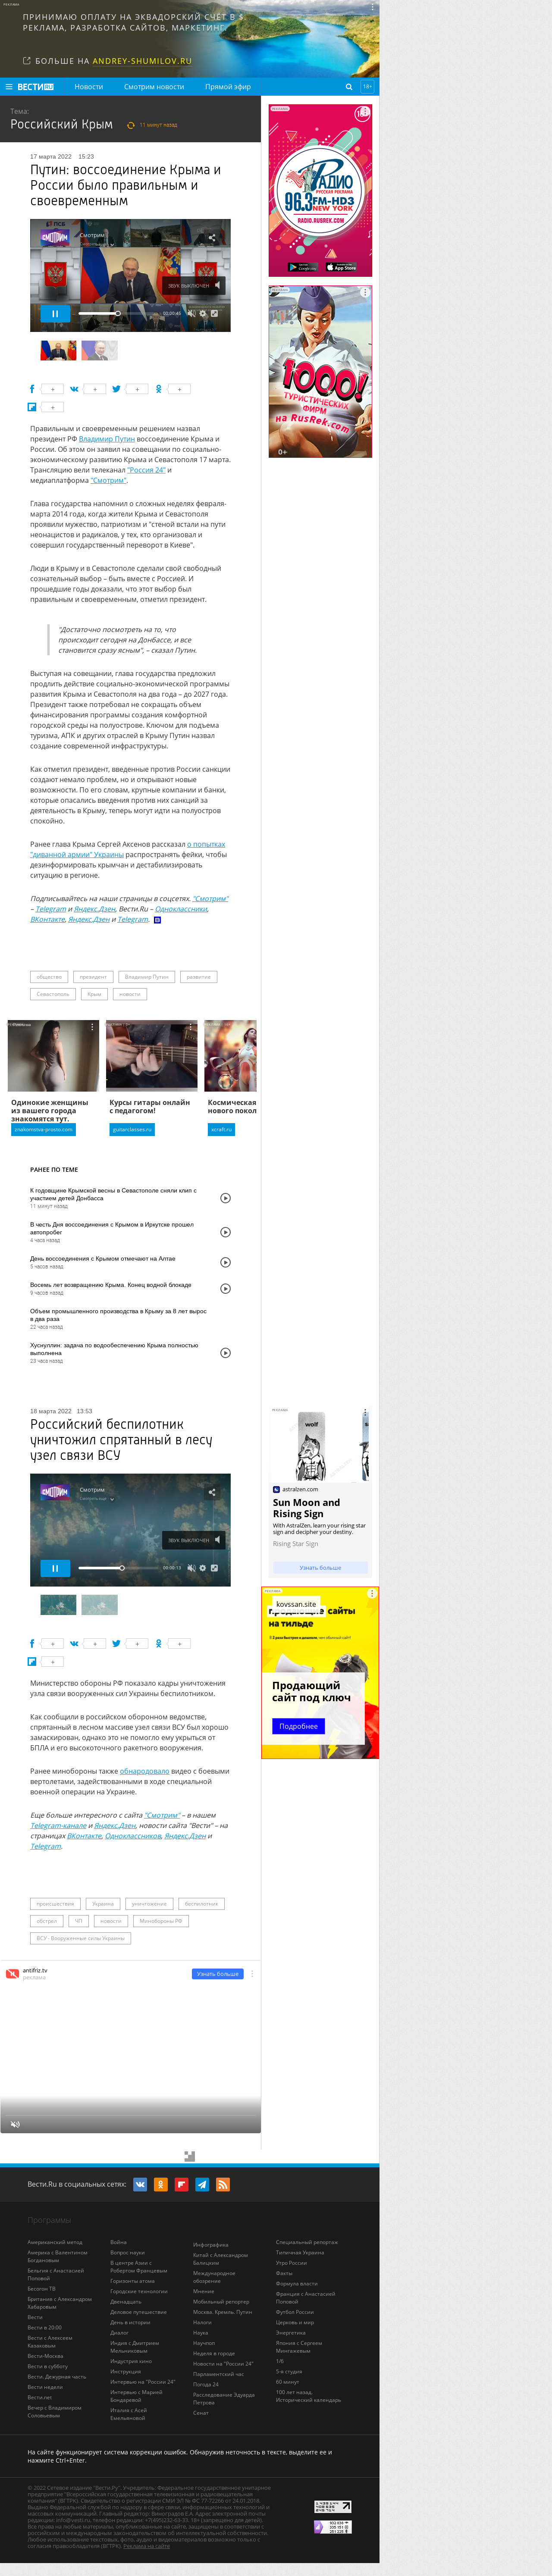Open the search magnifier in the header
Screen dimensions: 552x2576
[x=349, y=87]
